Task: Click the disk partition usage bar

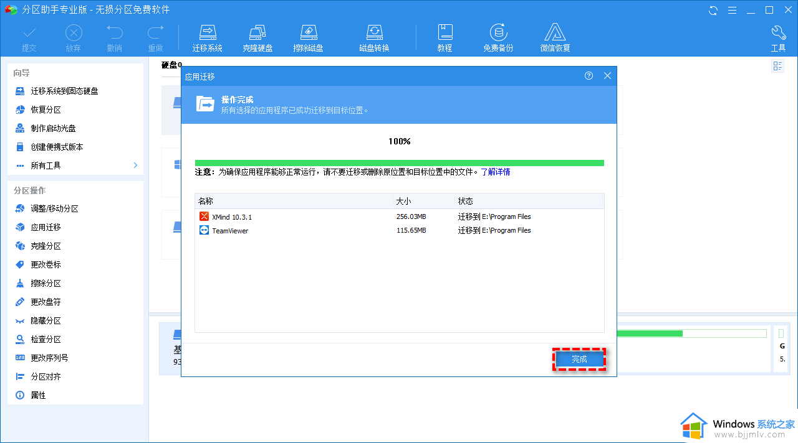Action: 691,333
